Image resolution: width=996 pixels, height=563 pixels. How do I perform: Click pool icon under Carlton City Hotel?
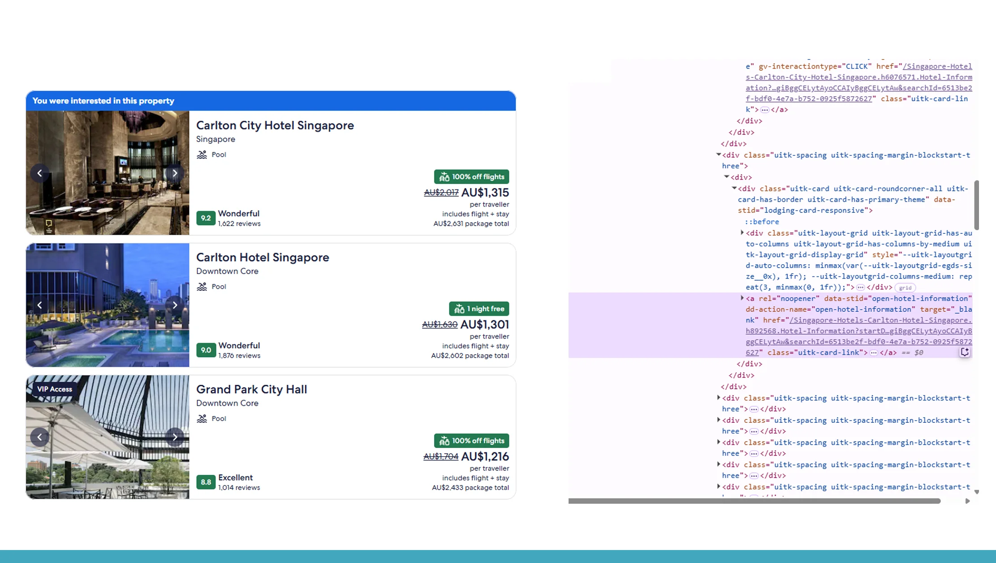click(x=202, y=155)
